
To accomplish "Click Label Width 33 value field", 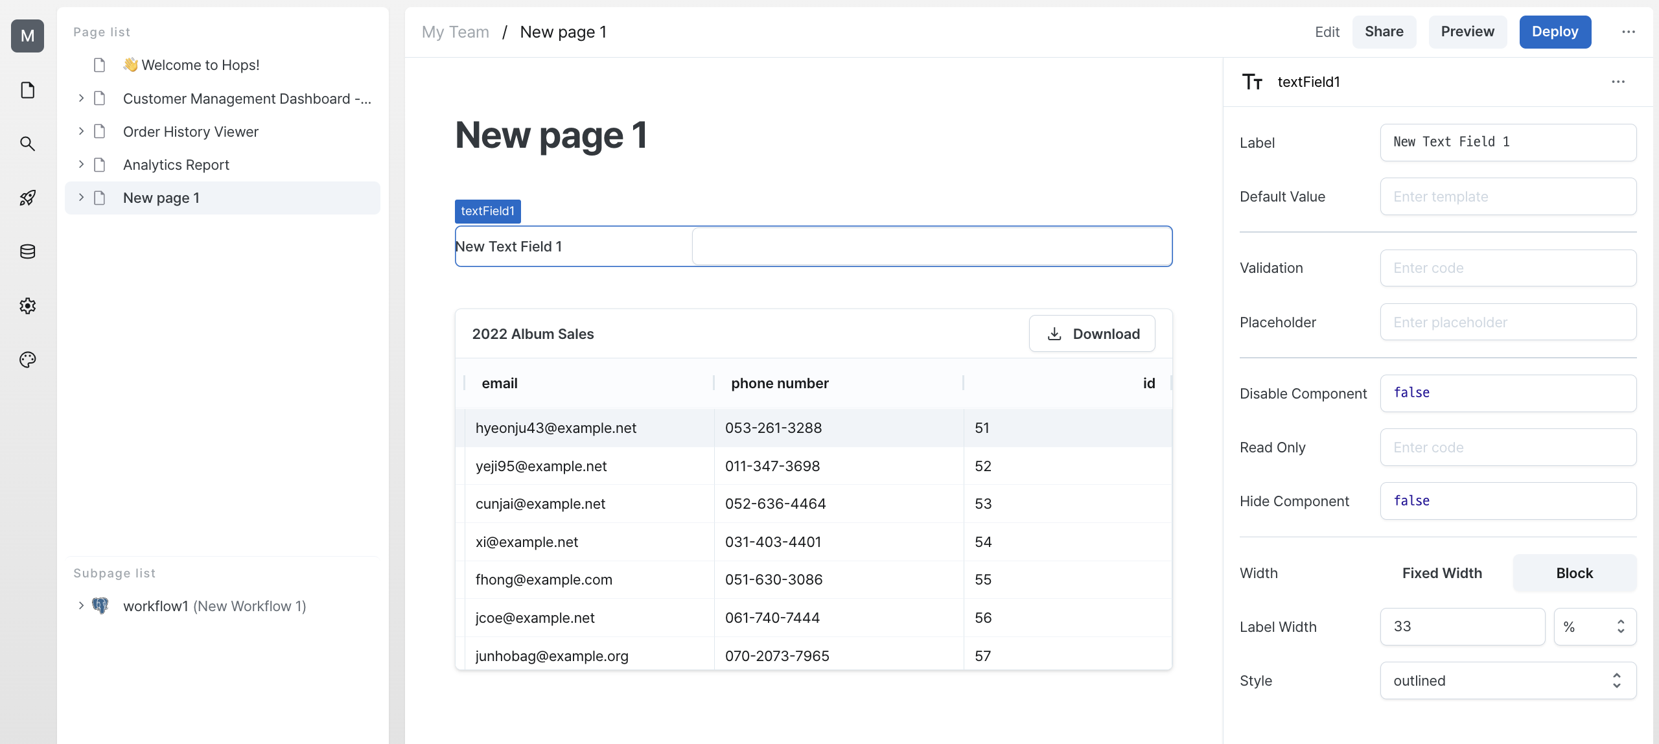I will point(1463,627).
